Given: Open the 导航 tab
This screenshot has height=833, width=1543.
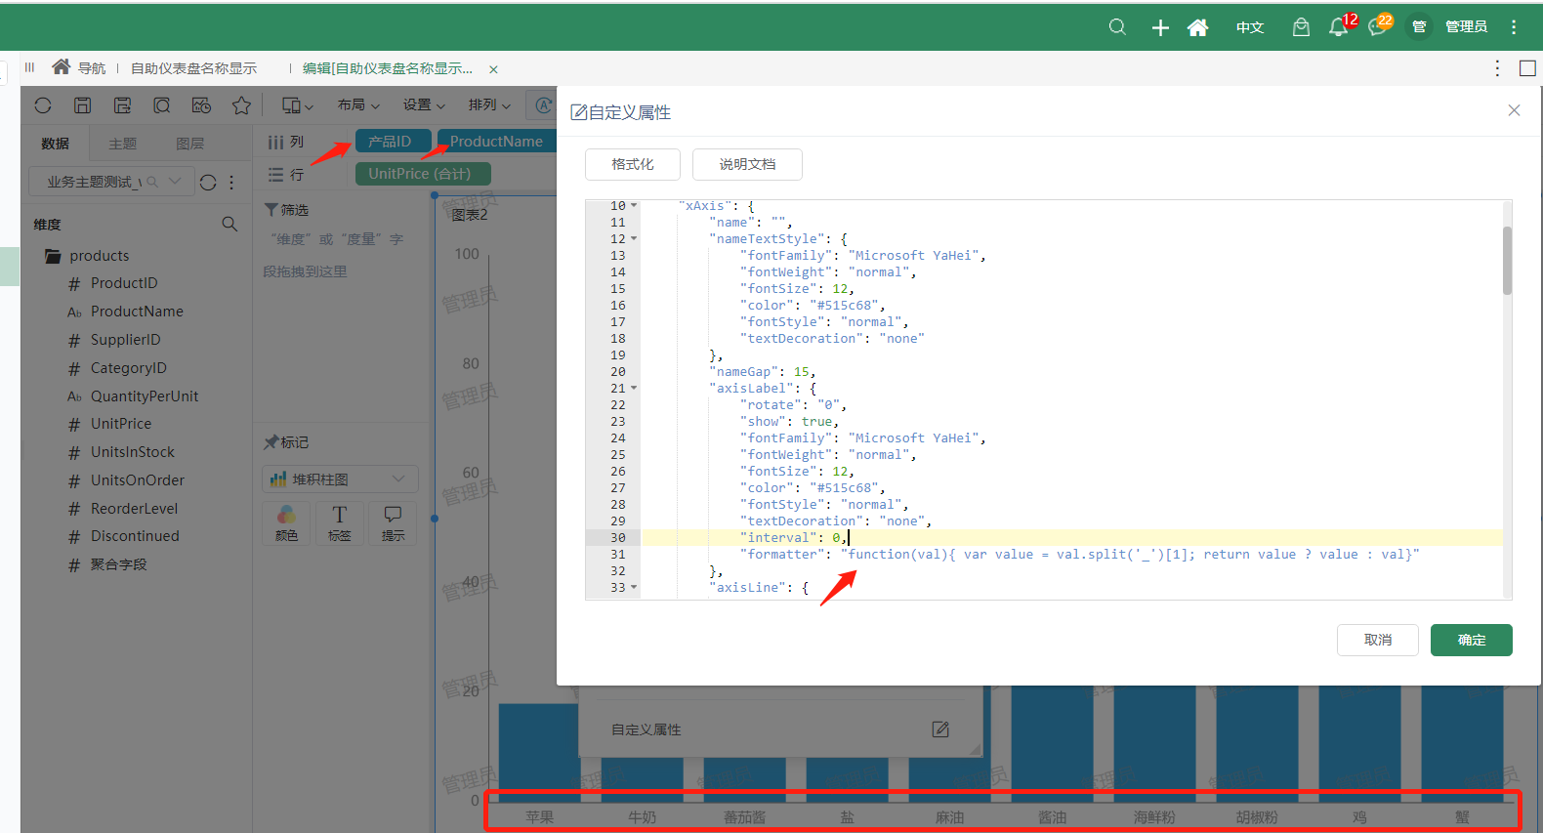Looking at the screenshot, I should pos(79,67).
